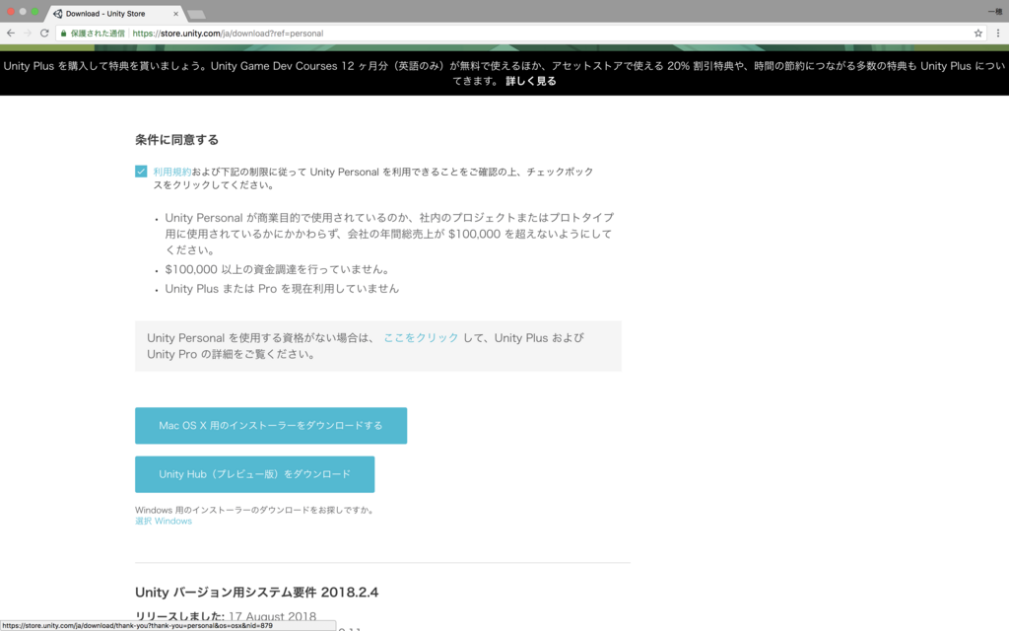This screenshot has height=631, width=1009.
Task: Click the Unity logo favicon in the tab
Action: (58, 14)
